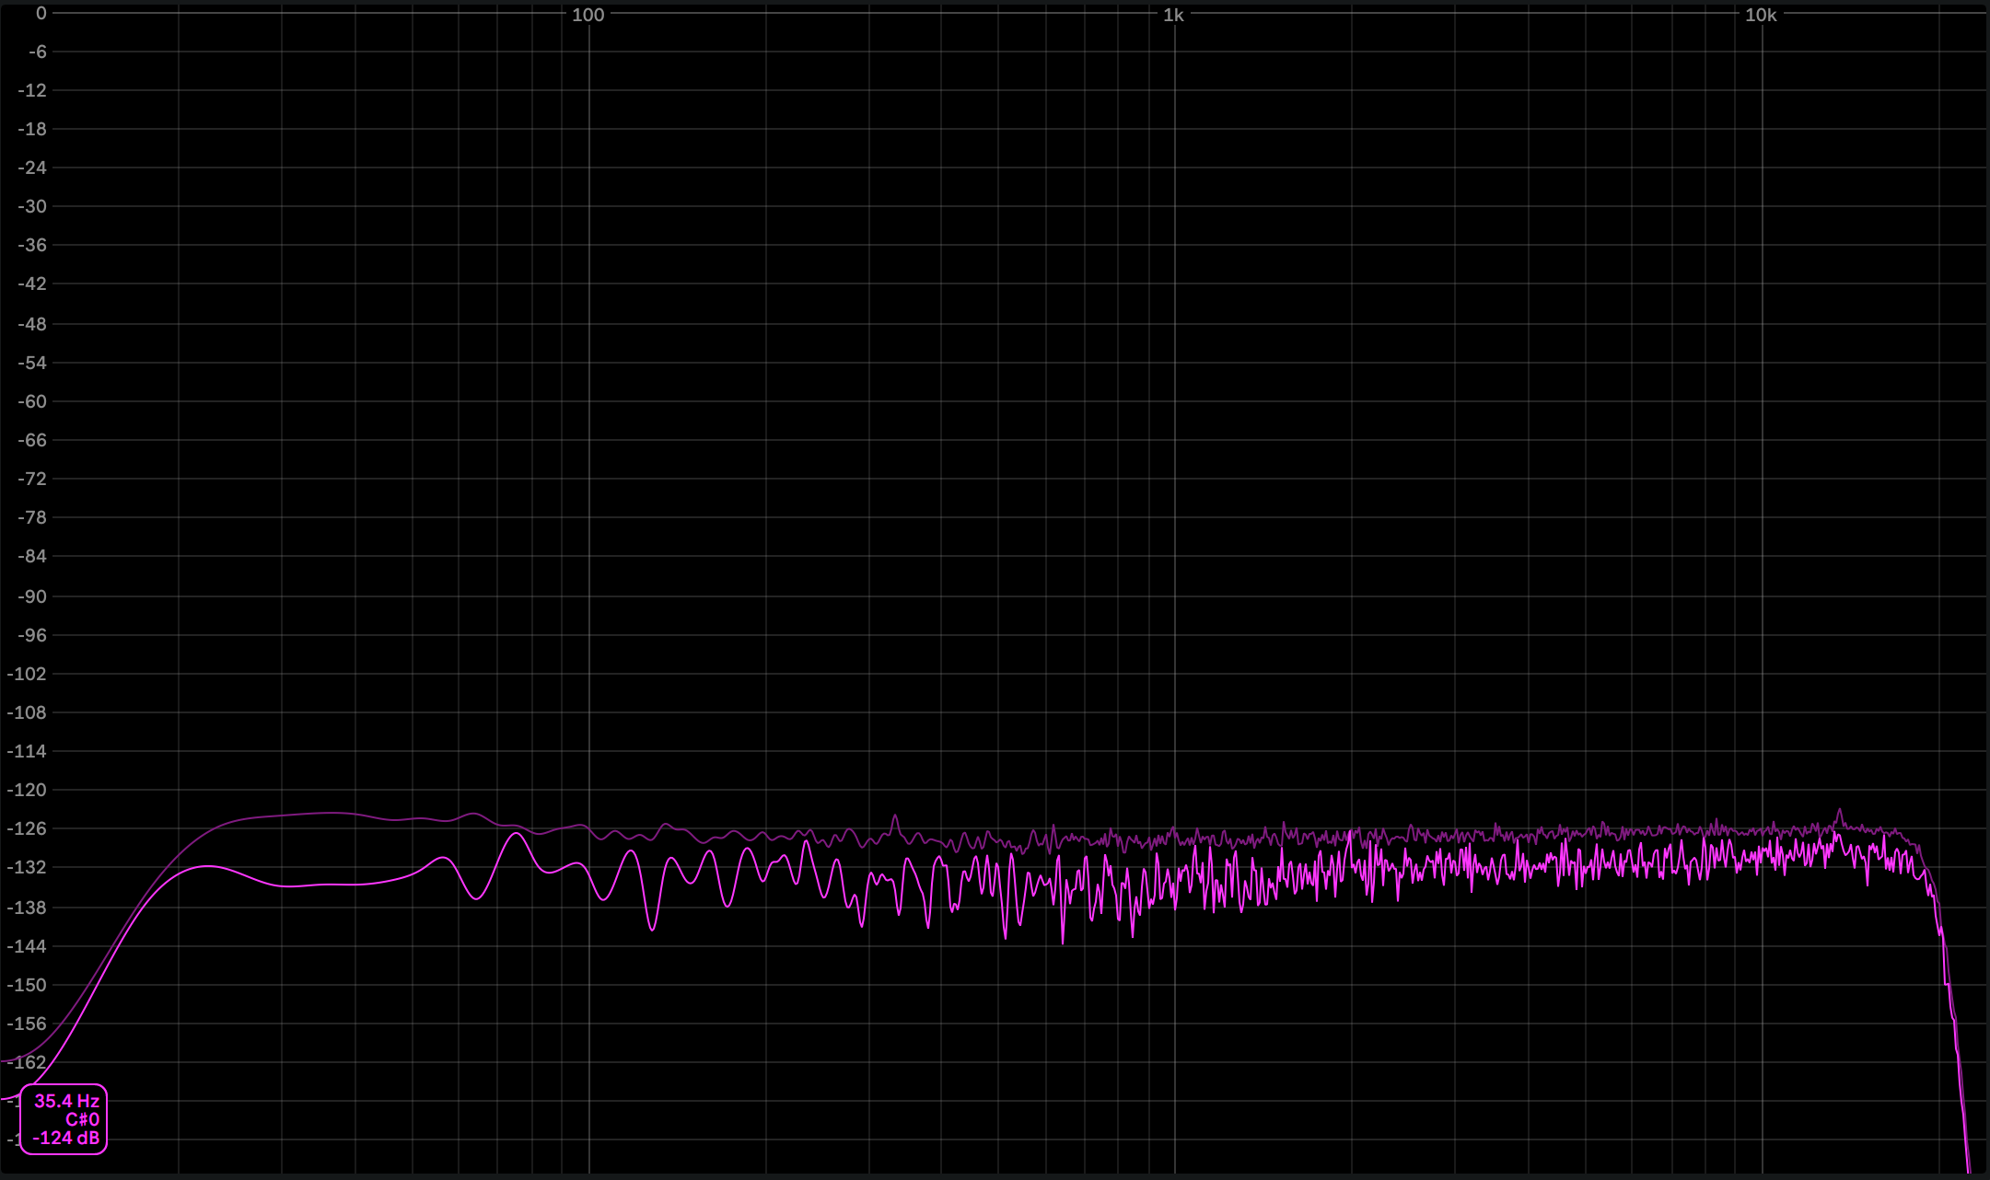This screenshot has height=1180, width=1990.
Task: Click the -12 dB scale label
Action: (31, 90)
